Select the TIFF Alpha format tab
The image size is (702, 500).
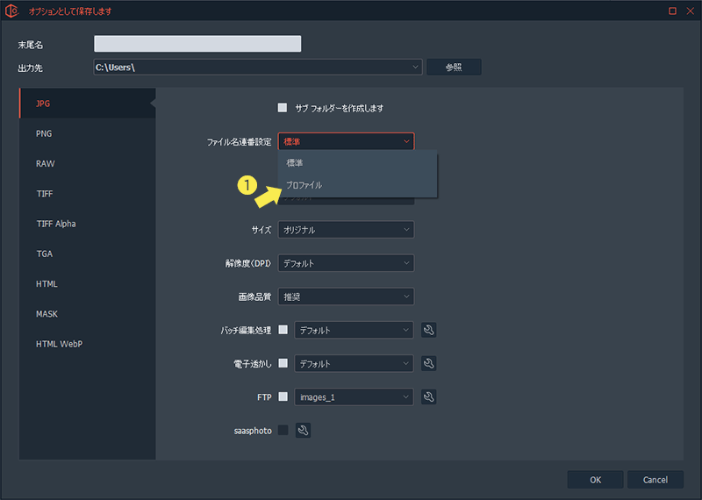pos(55,224)
